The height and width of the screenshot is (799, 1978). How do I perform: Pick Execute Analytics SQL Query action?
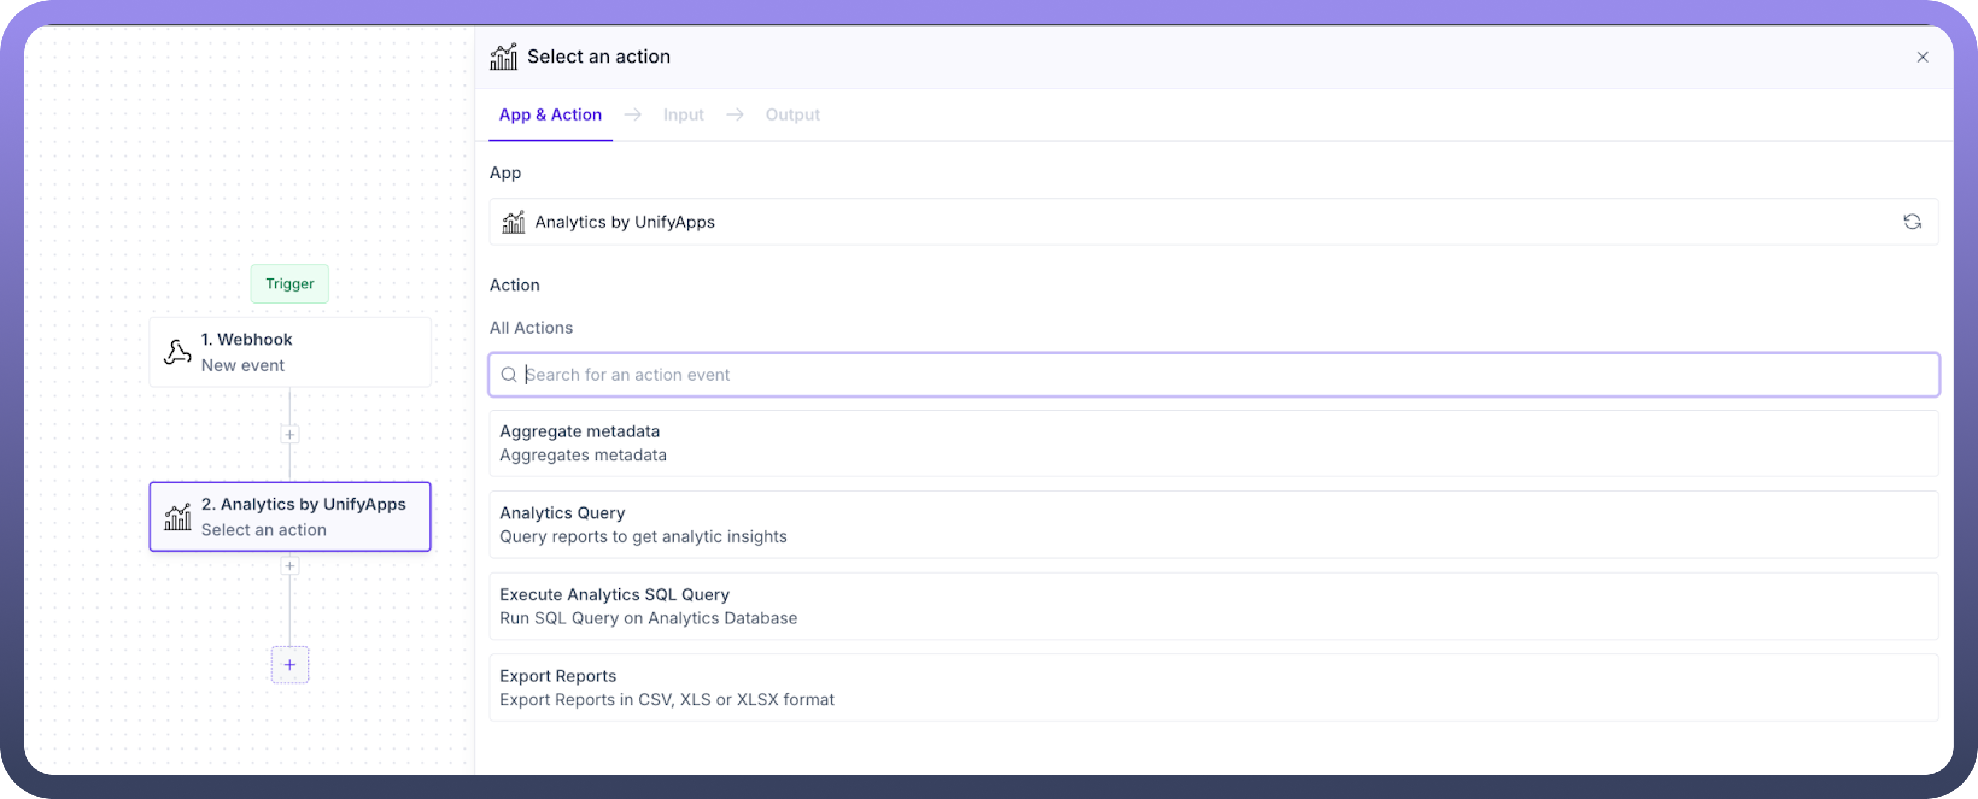click(x=1213, y=606)
